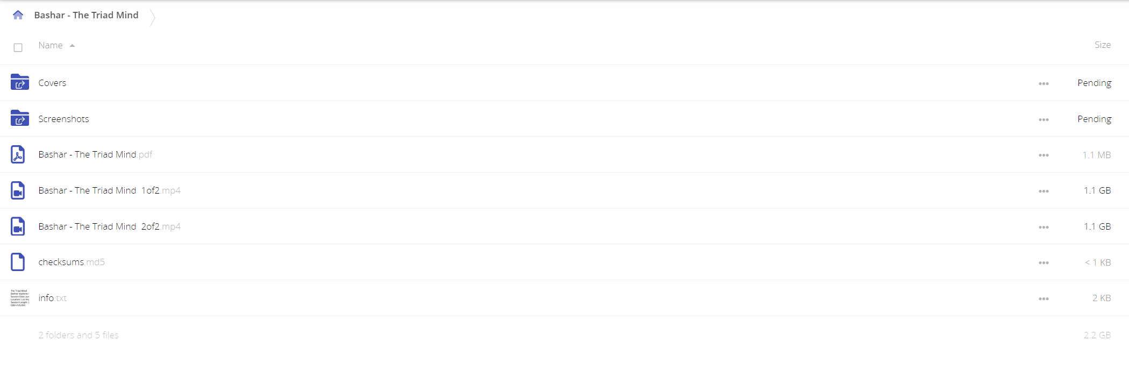Open the three-dots menu for Covers
The height and width of the screenshot is (391, 1129).
pos(1044,83)
